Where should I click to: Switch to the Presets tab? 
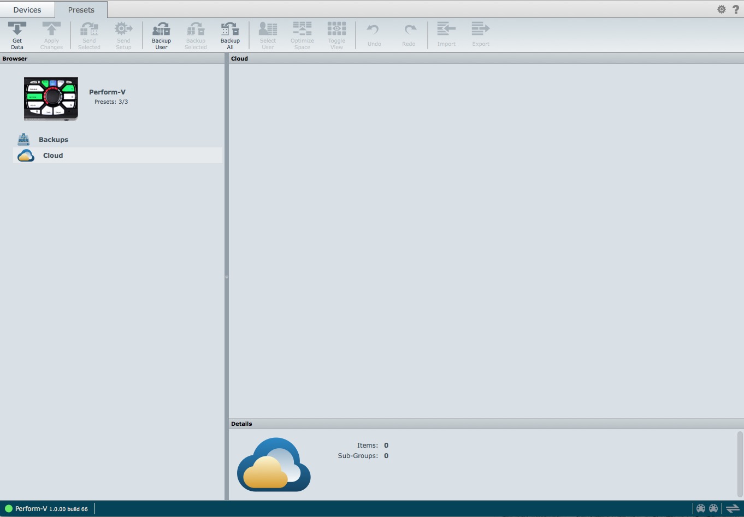click(x=81, y=9)
